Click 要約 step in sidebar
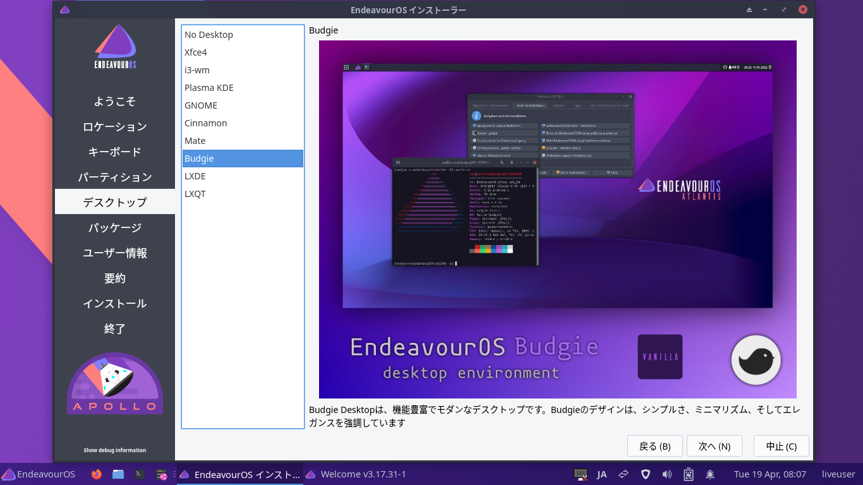 pos(115,278)
